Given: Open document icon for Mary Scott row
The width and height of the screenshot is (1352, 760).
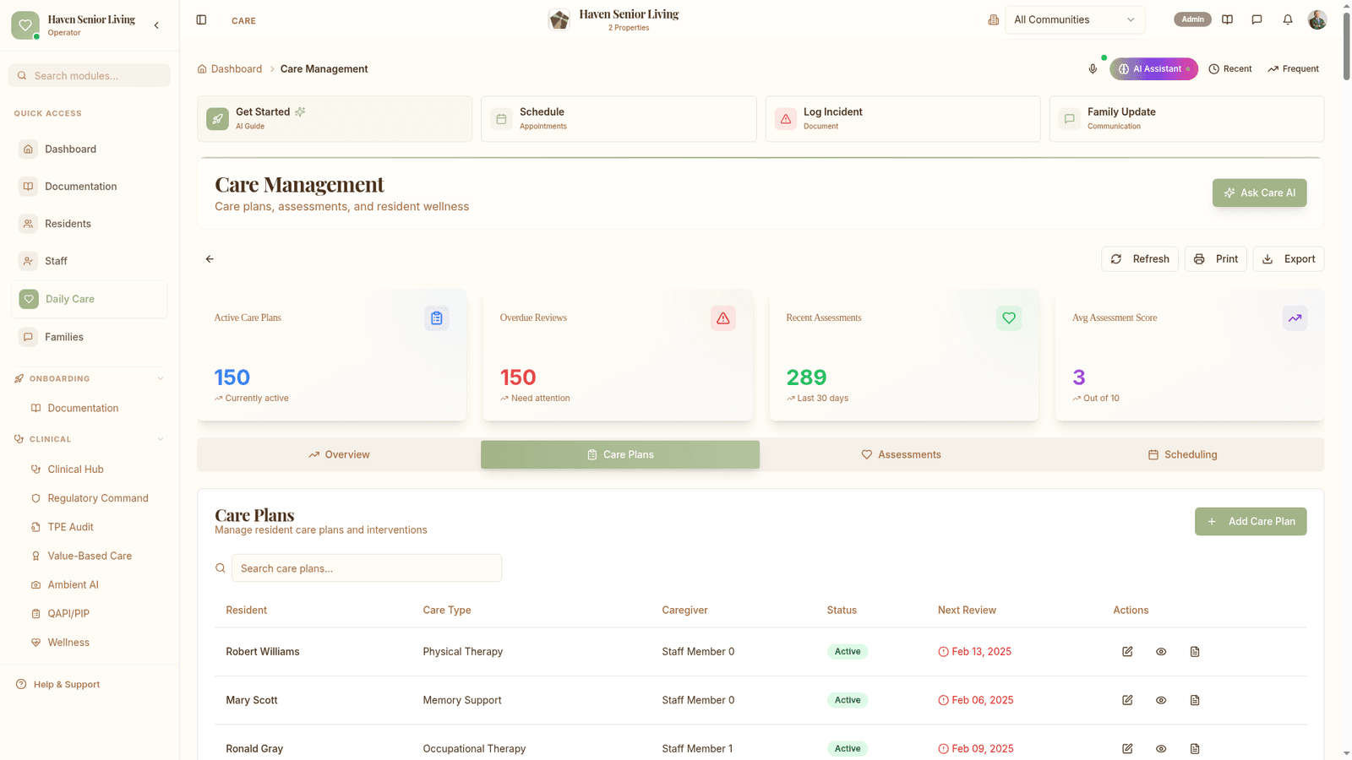Looking at the screenshot, I should (1195, 700).
